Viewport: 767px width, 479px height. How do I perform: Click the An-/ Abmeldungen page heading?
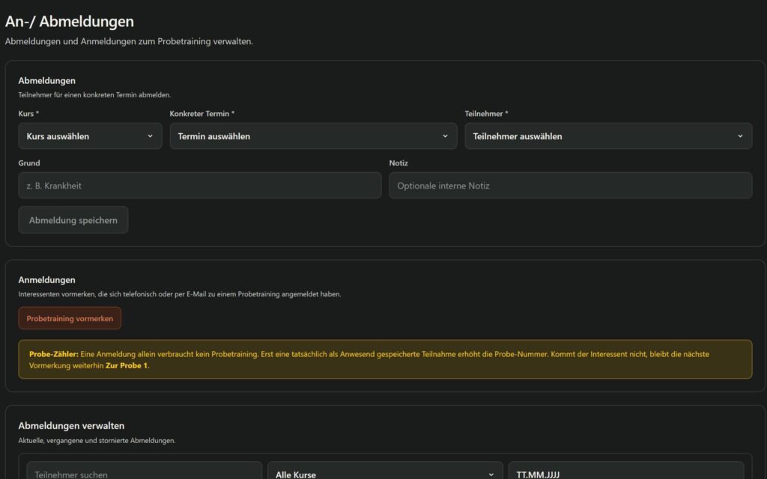(x=70, y=21)
